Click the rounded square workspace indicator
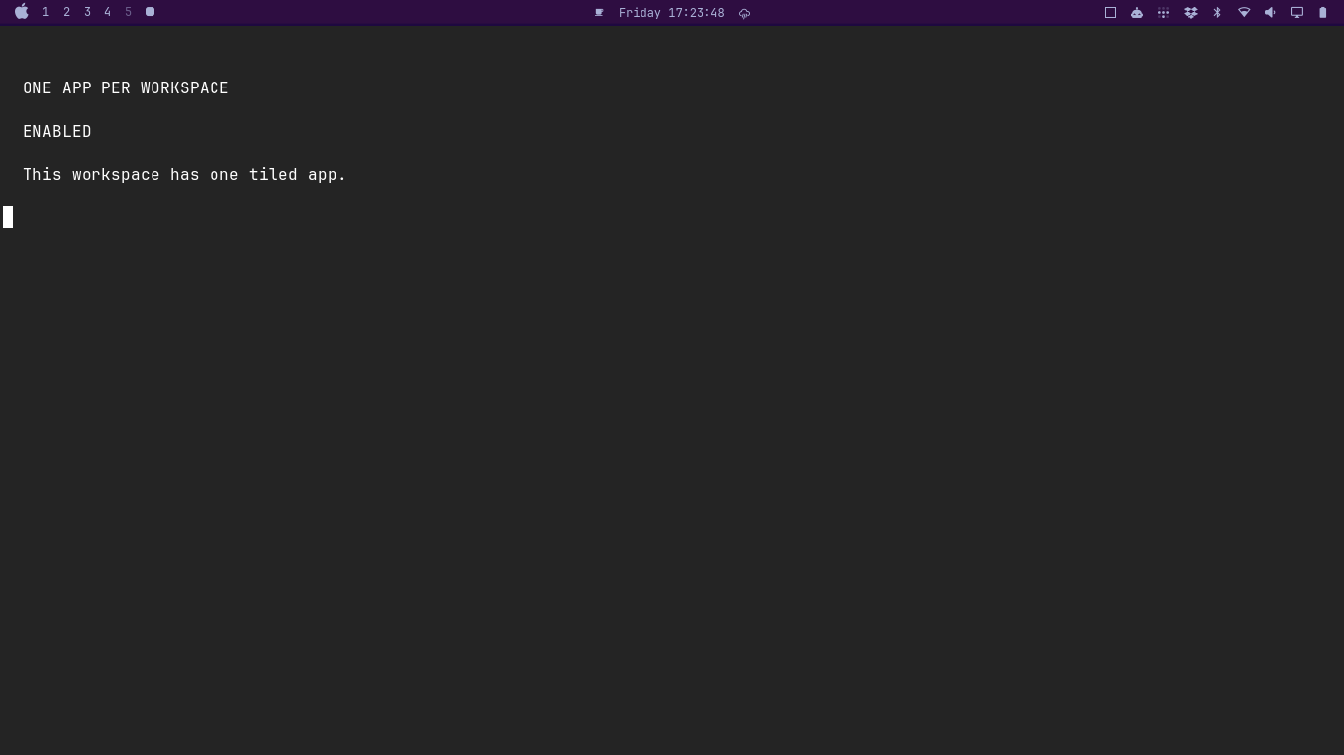Screen dimensions: 1344x755 [150, 12]
